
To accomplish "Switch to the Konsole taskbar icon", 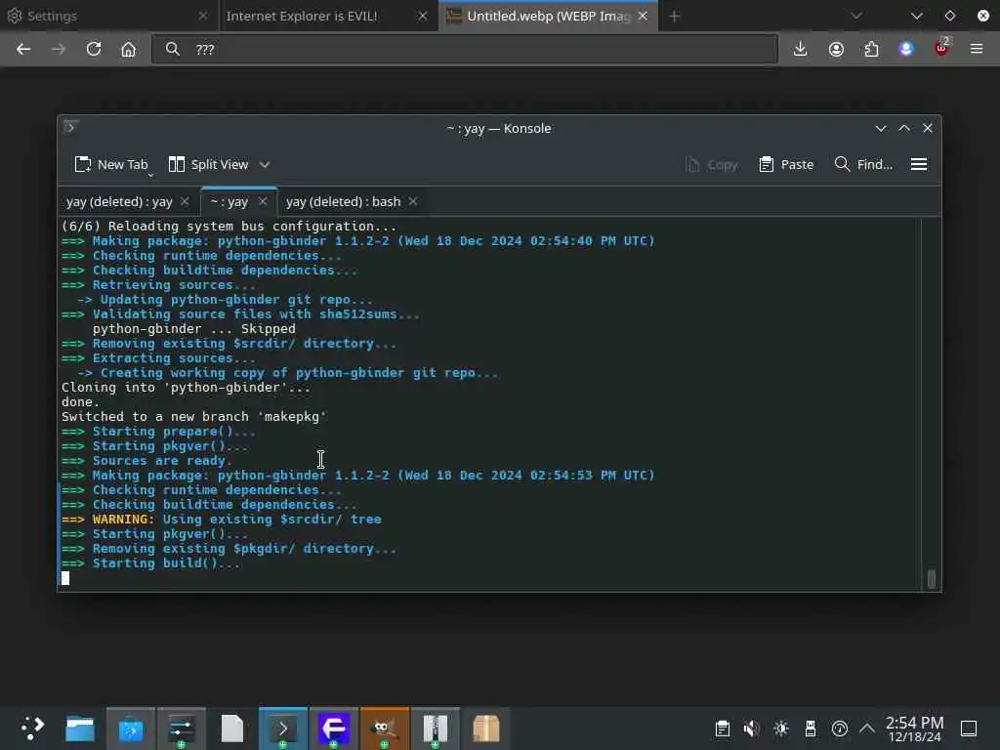I will [x=283, y=728].
